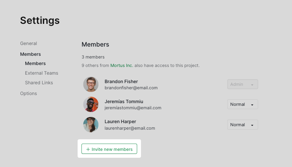Follow the Mortus Inc. link
Image resolution: width=292 pixels, height=167 pixels.
(122, 65)
